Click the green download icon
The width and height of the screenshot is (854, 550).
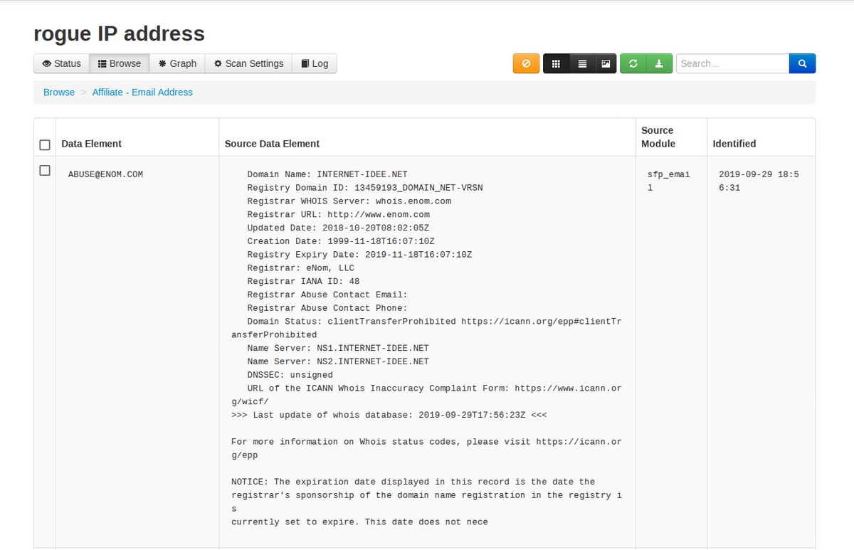point(659,63)
